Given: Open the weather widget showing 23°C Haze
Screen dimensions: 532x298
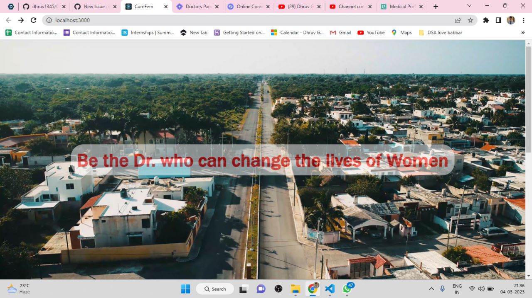Looking at the screenshot, I should pyautogui.click(x=19, y=289).
